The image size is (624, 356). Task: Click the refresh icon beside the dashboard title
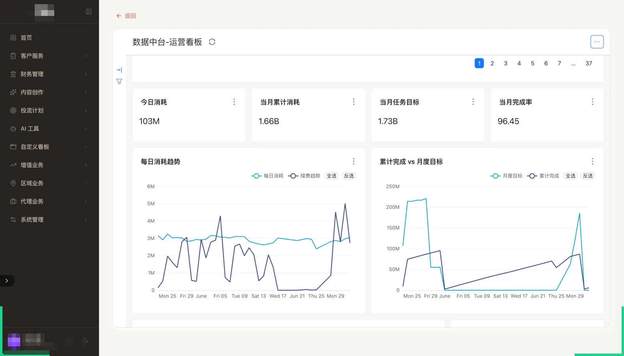point(212,42)
